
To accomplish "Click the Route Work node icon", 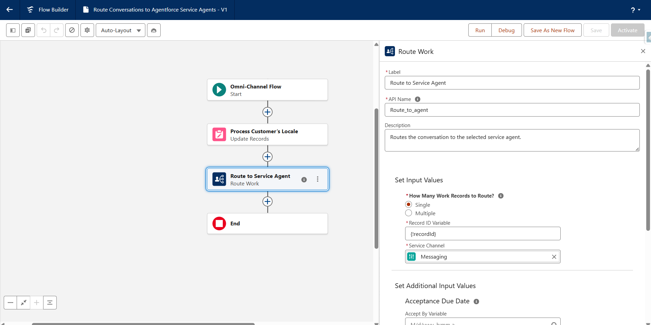I will coord(219,179).
